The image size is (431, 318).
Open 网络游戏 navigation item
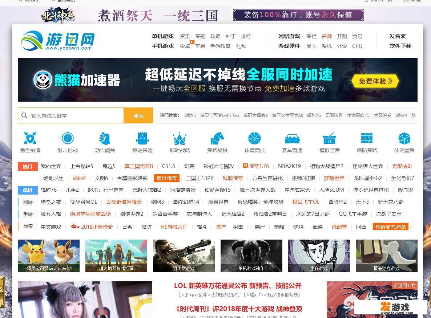click(289, 36)
